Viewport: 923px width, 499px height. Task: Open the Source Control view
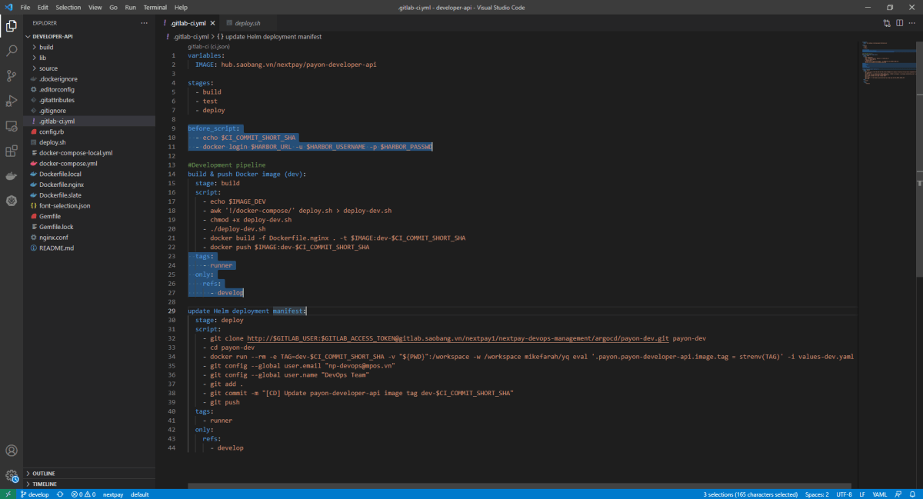pyautogui.click(x=12, y=76)
